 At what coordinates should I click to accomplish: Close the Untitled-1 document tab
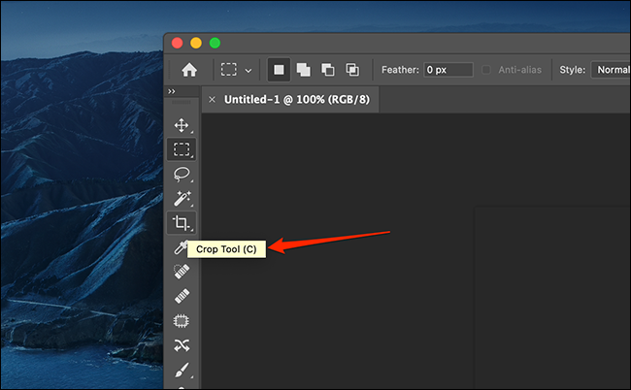213,99
